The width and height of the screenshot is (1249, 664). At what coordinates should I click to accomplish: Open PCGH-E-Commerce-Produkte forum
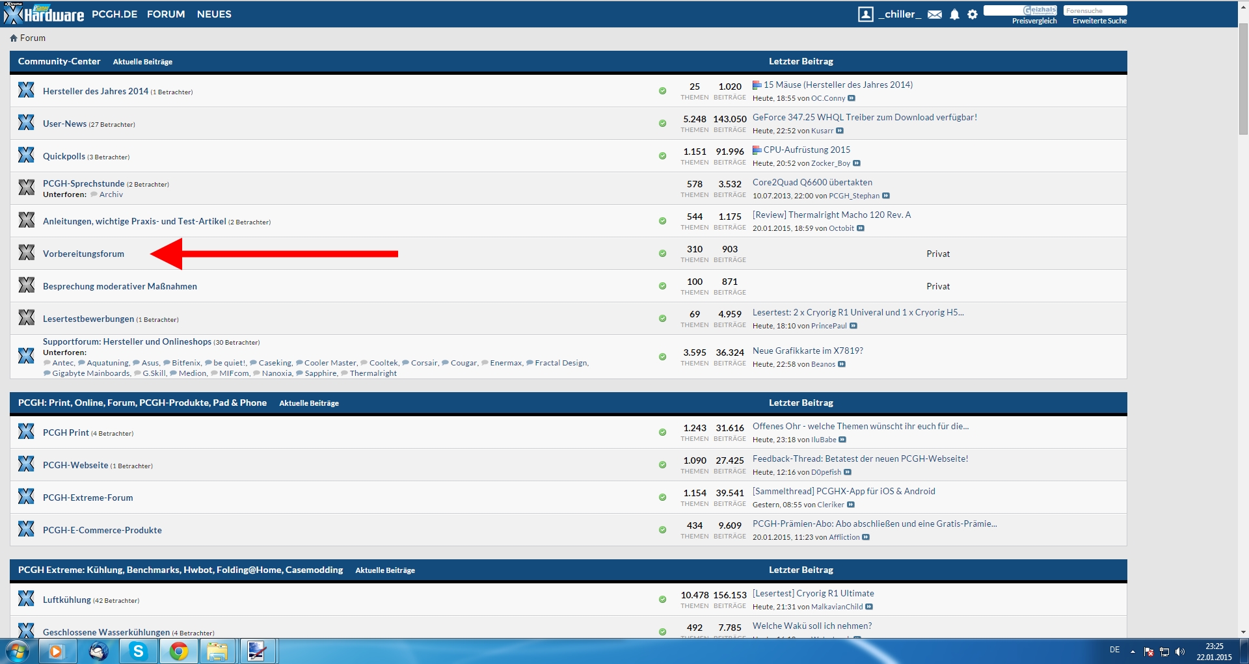[x=102, y=530]
